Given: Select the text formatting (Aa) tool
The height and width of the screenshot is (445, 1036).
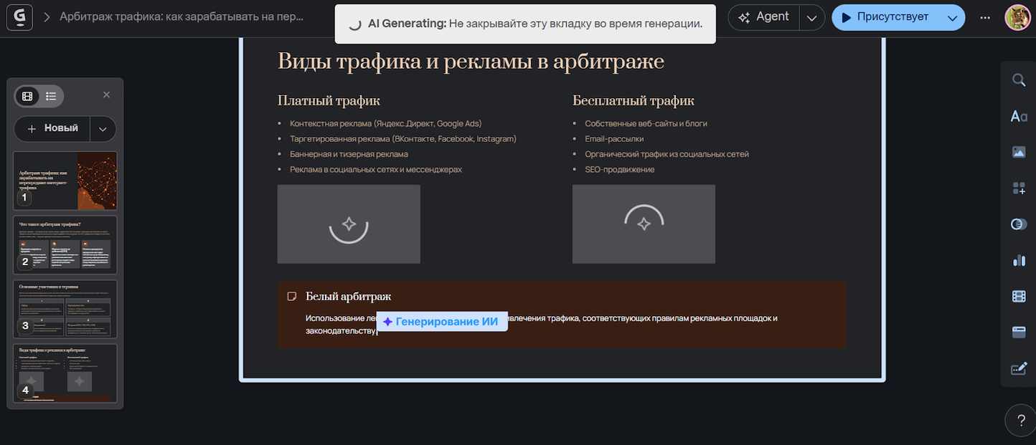Looking at the screenshot, I should 1019,116.
